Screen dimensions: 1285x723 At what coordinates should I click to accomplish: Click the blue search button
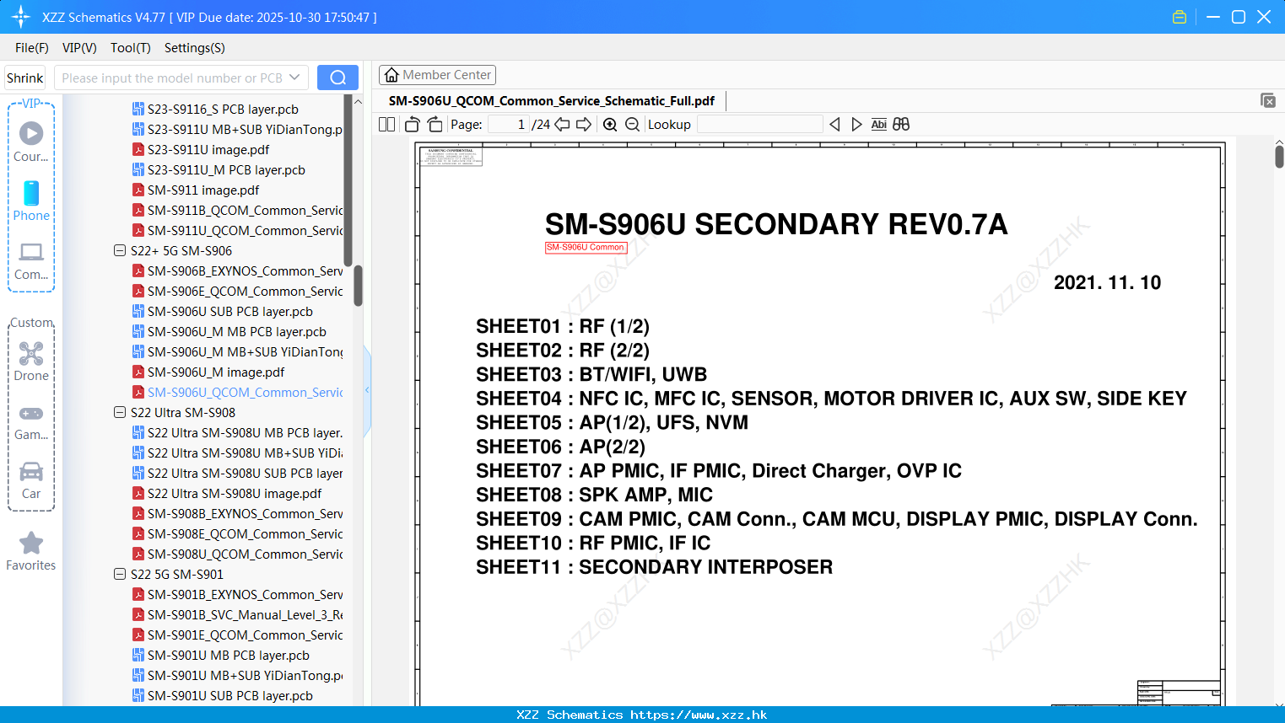click(x=337, y=78)
